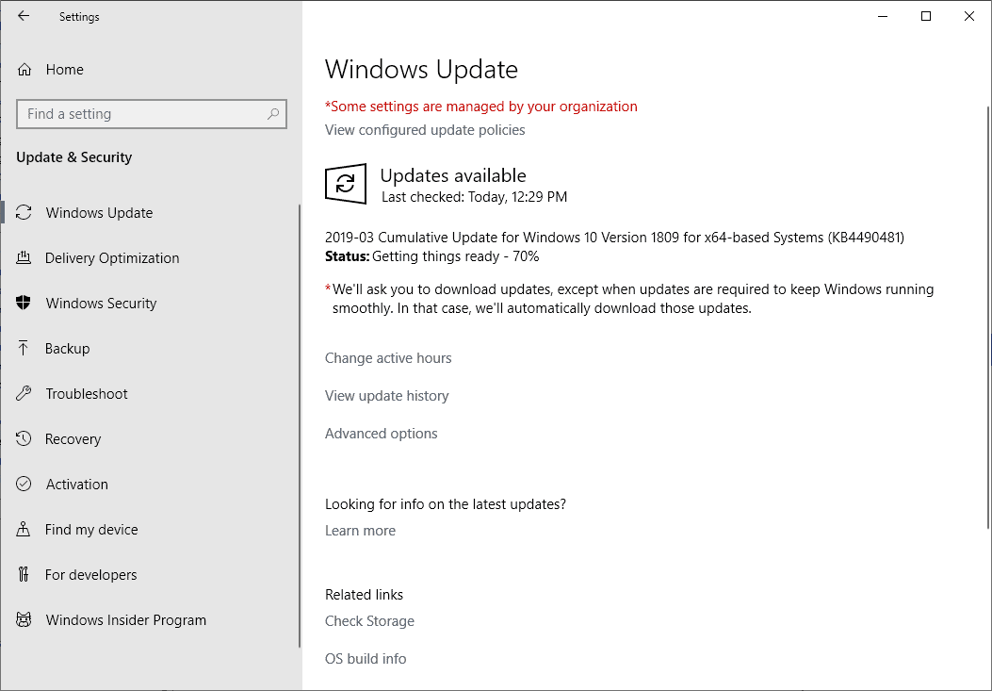This screenshot has width=992, height=691.
Task: View configured update policies
Action: pyautogui.click(x=425, y=129)
